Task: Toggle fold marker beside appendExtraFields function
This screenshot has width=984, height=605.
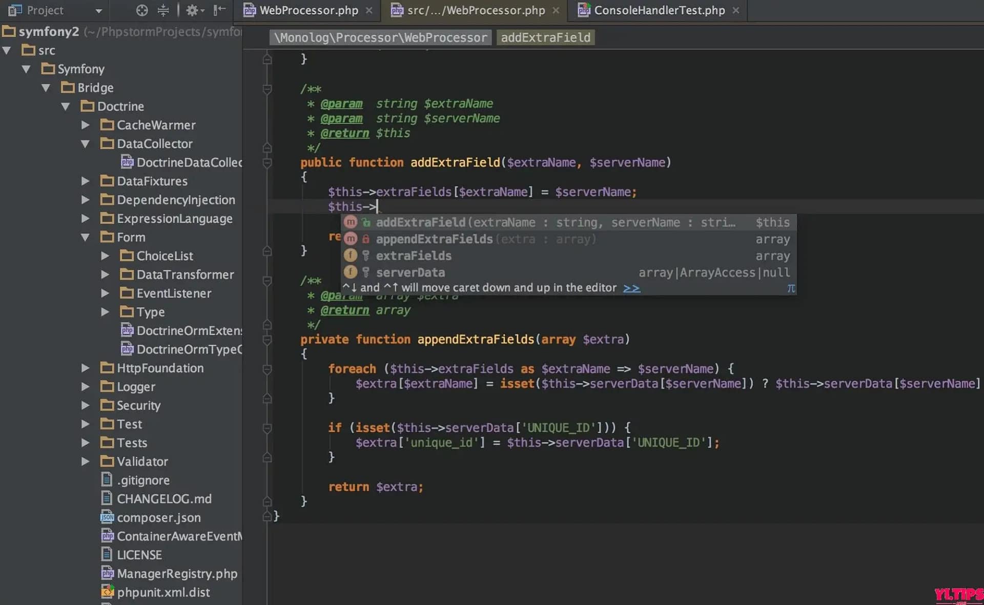Action: coord(267,340)
